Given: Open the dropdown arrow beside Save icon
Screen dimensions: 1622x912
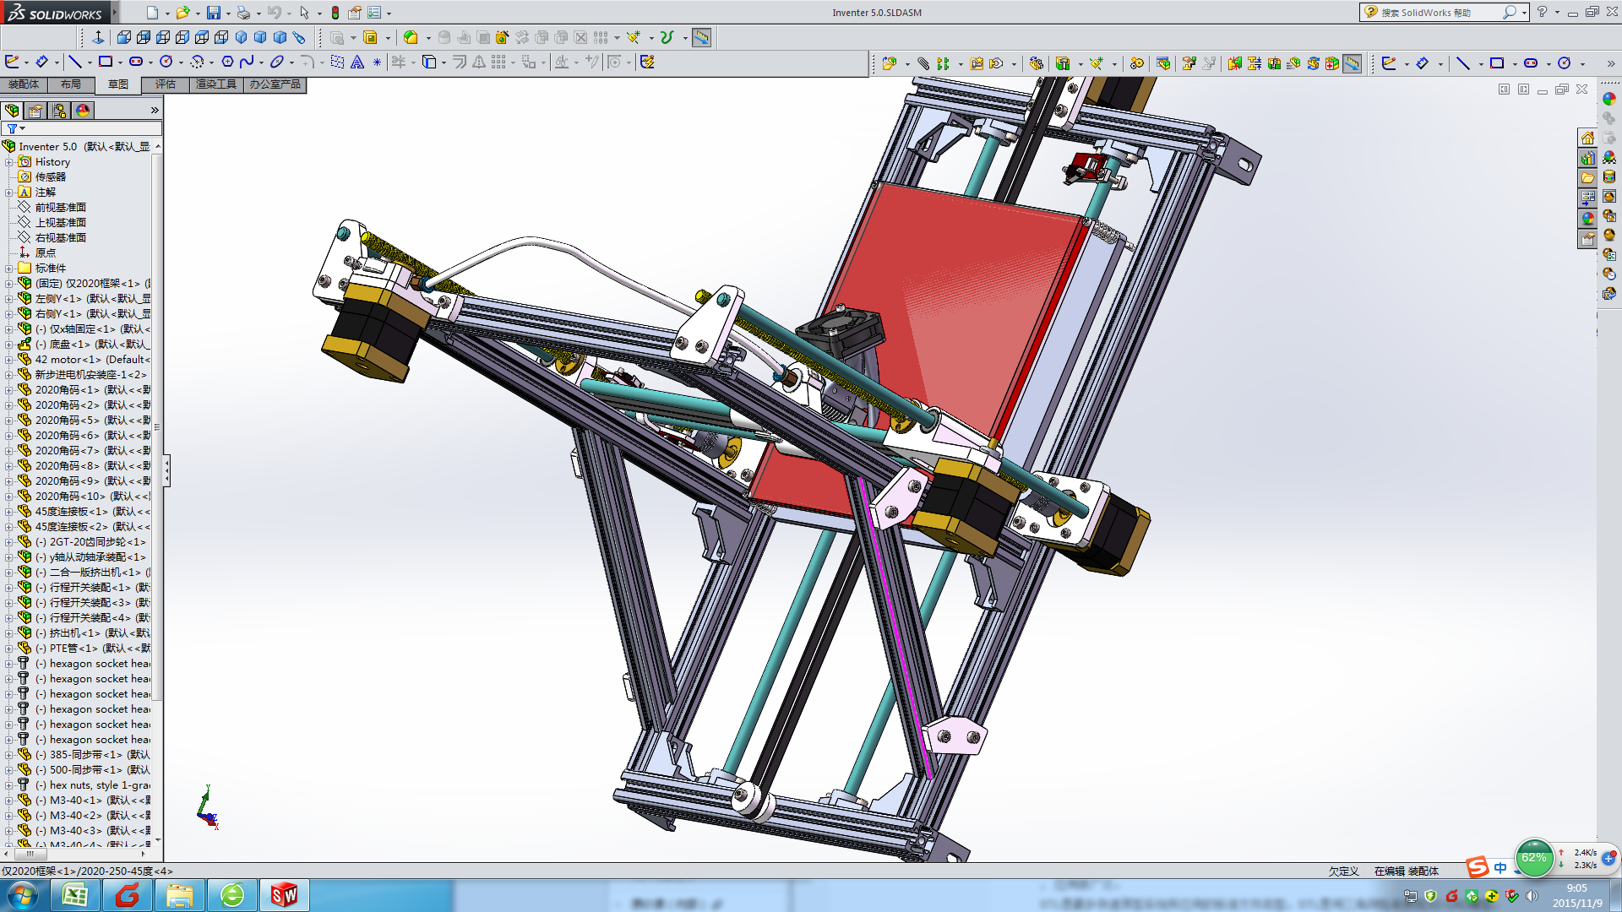Looking at the screenshot, I should [x=228, y=14].
